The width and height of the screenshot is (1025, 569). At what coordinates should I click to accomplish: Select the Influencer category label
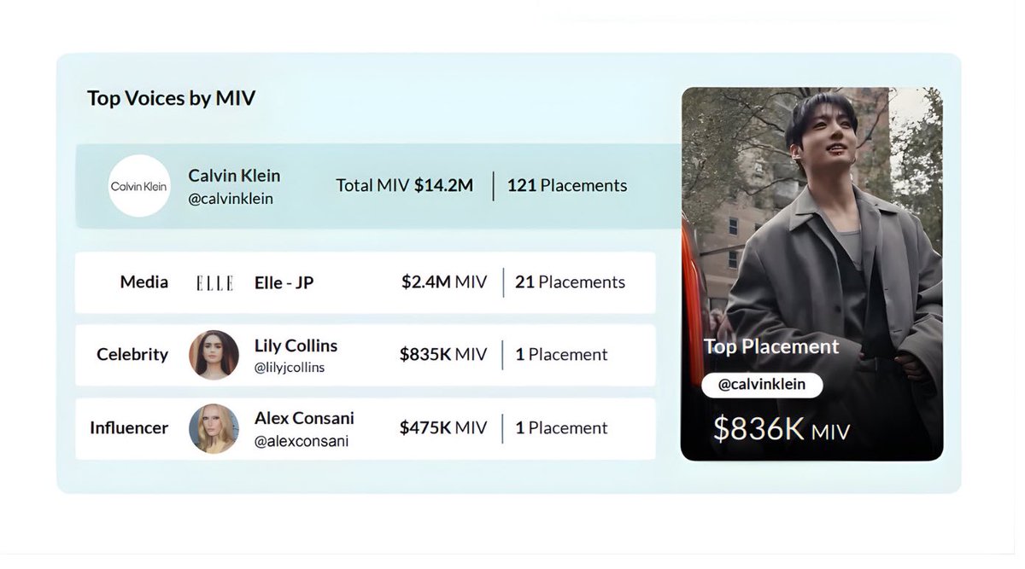(129, 427)
